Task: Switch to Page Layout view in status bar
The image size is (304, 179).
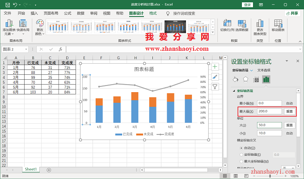Action: (x=236, y=176)
